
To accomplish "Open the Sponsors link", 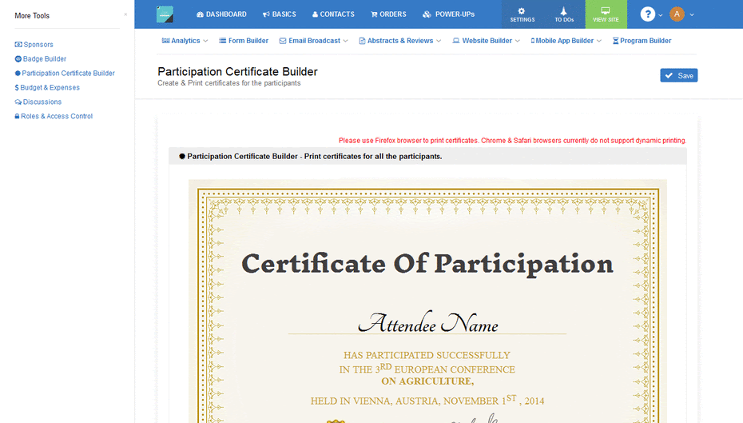I will (34, 45).
